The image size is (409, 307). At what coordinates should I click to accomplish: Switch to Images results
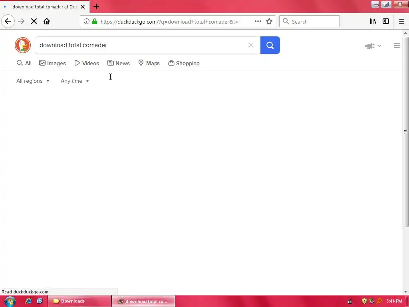(52, 63)
